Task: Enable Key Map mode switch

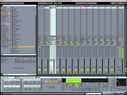Action: point(115,3)
